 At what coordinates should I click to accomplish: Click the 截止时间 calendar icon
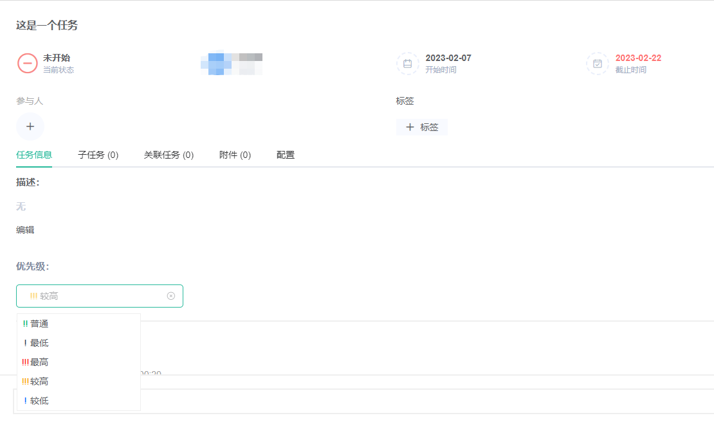tap(597, 63)
